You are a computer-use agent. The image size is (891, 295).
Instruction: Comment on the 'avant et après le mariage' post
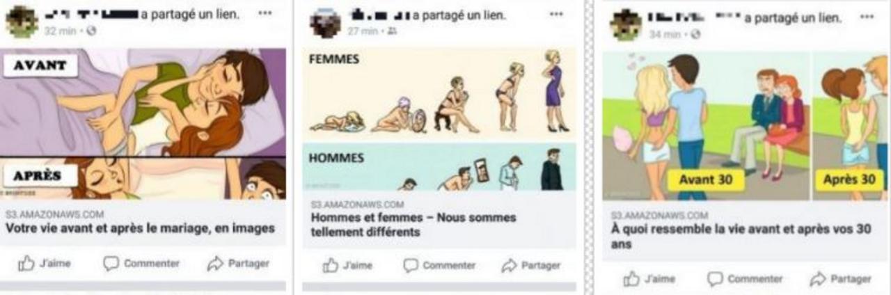coord(141,264)
